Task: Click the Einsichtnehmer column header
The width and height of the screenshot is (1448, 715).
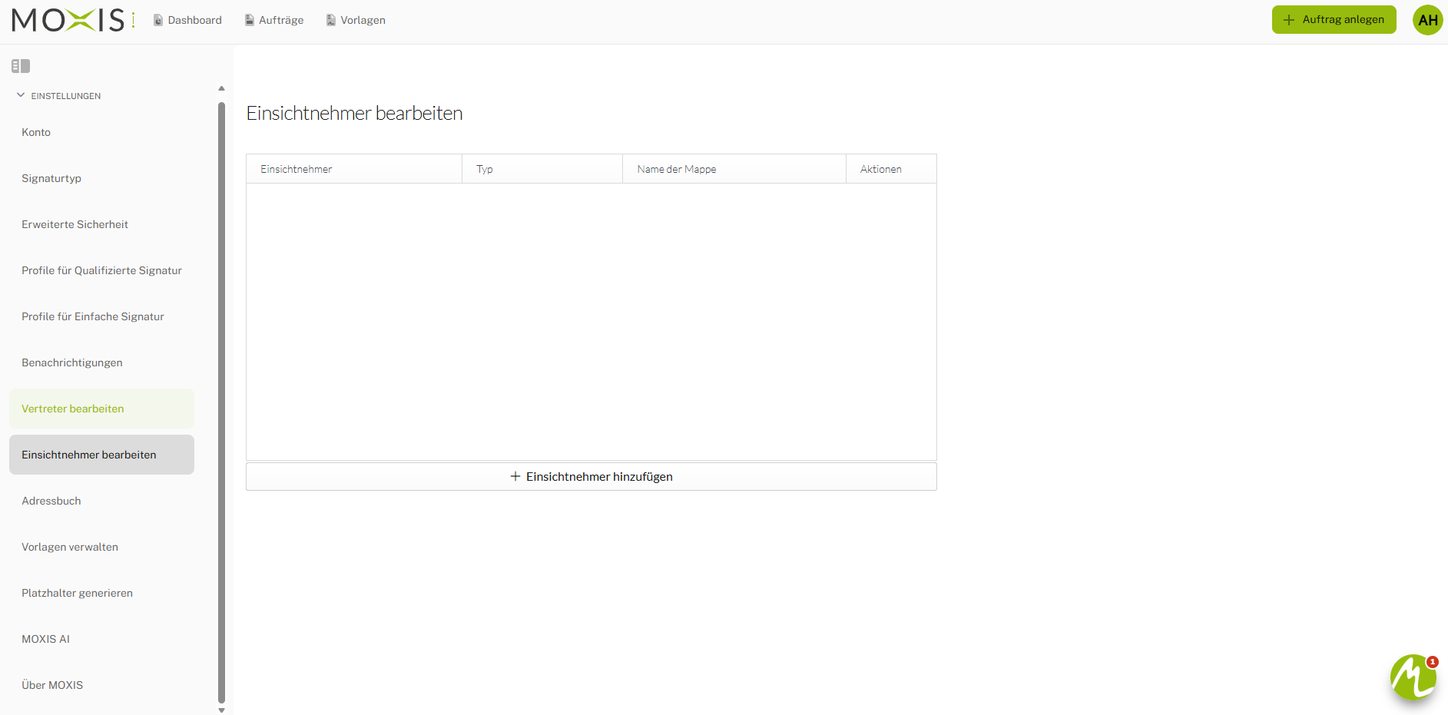Action: click(x=354, y=169)
